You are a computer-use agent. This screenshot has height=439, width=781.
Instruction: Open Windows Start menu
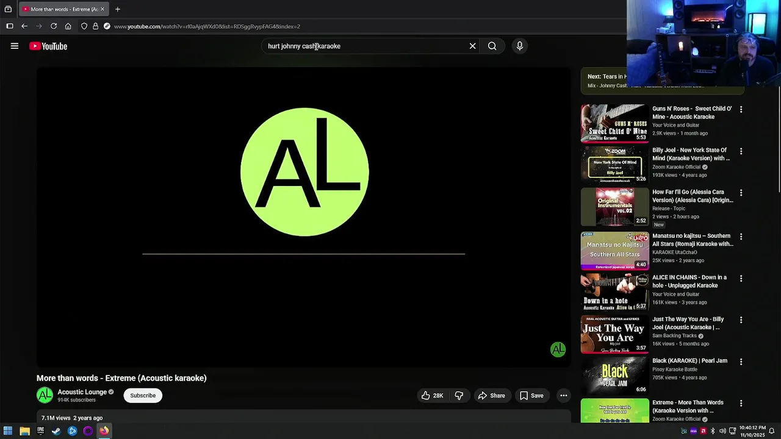tap(8, 431)
